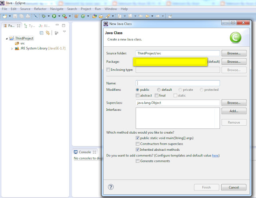Select the Console tab
The height and width of the screenshot is (198, 256).
[x=85, y=152]
